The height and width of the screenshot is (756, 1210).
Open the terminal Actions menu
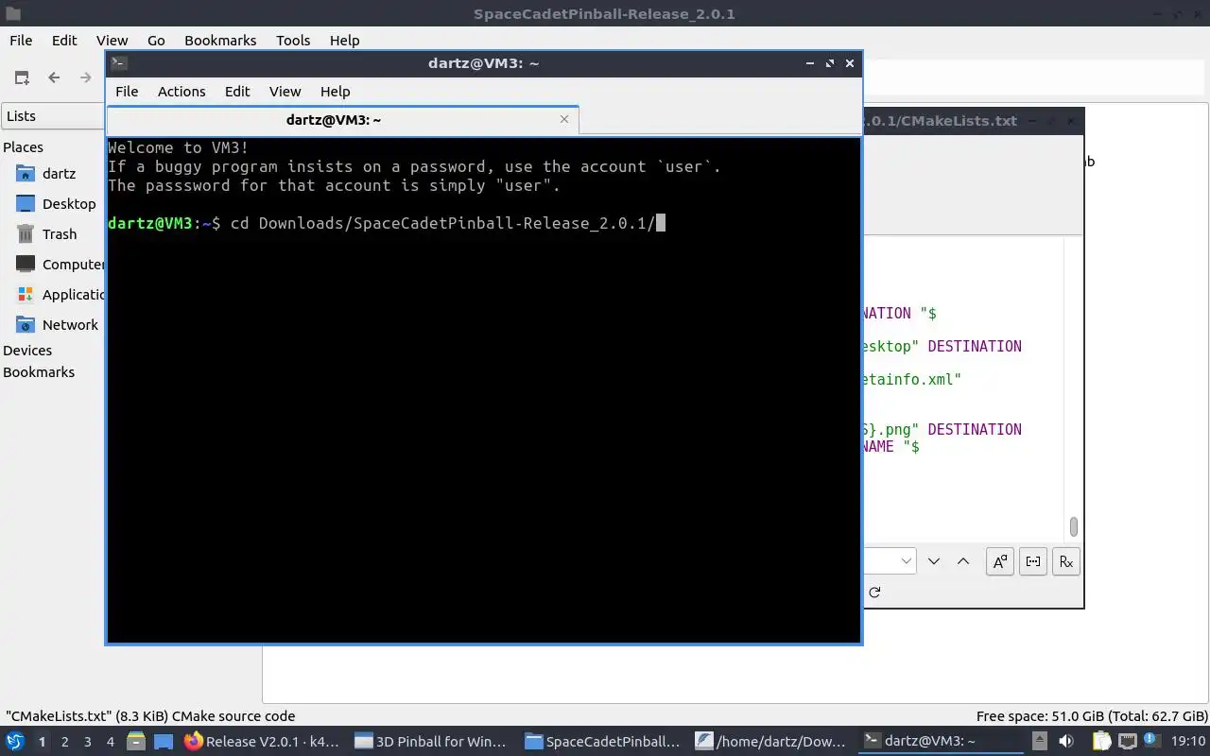(181, 92)
